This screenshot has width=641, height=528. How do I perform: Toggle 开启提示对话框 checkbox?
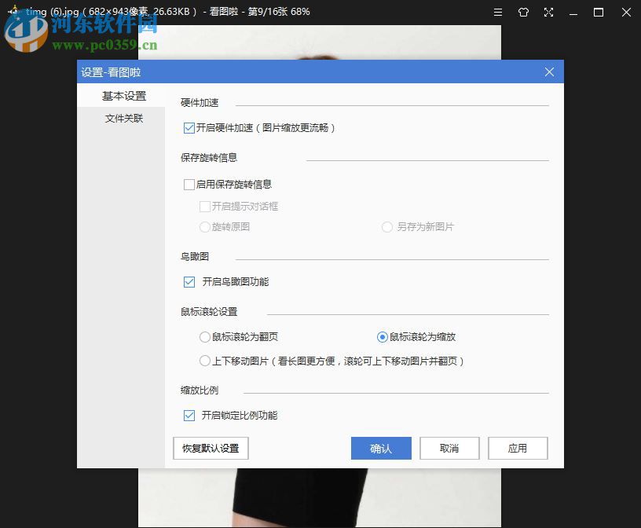pyautogui.click(x=205, y=207)
